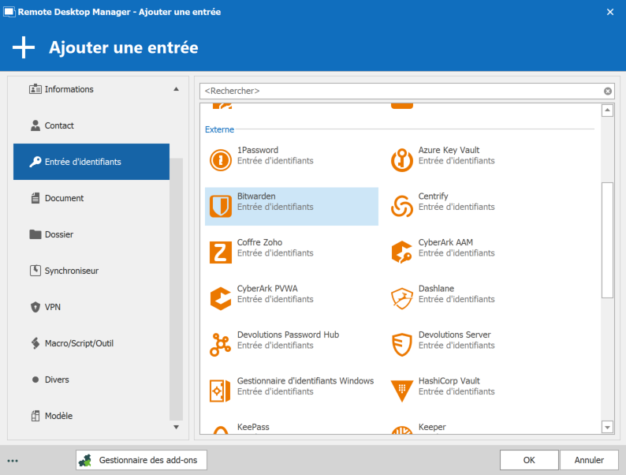Click the category list down arrow

click(x=176, y=427)
